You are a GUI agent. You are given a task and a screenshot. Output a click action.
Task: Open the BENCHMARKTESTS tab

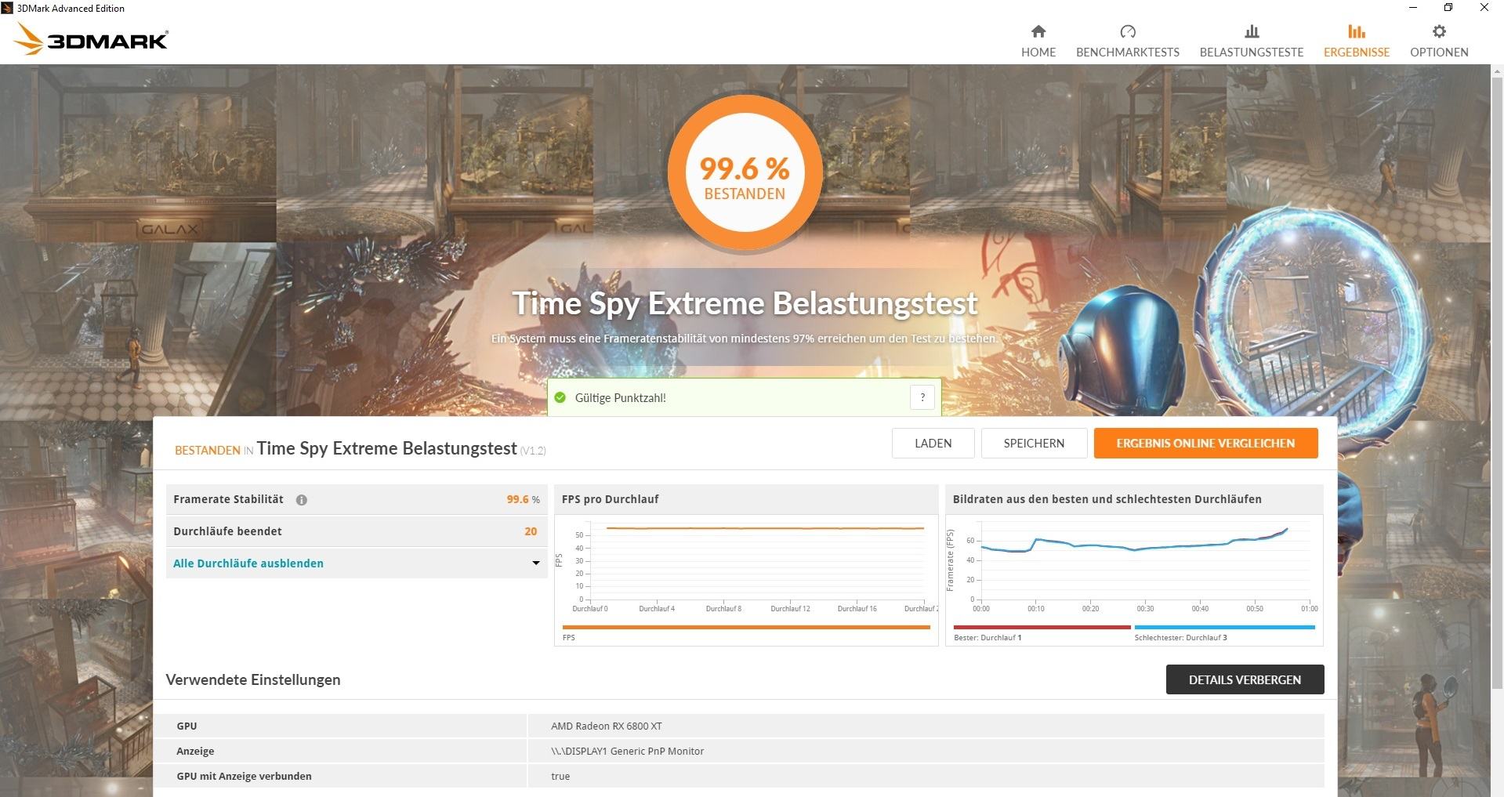click(x=1128, y=41)
